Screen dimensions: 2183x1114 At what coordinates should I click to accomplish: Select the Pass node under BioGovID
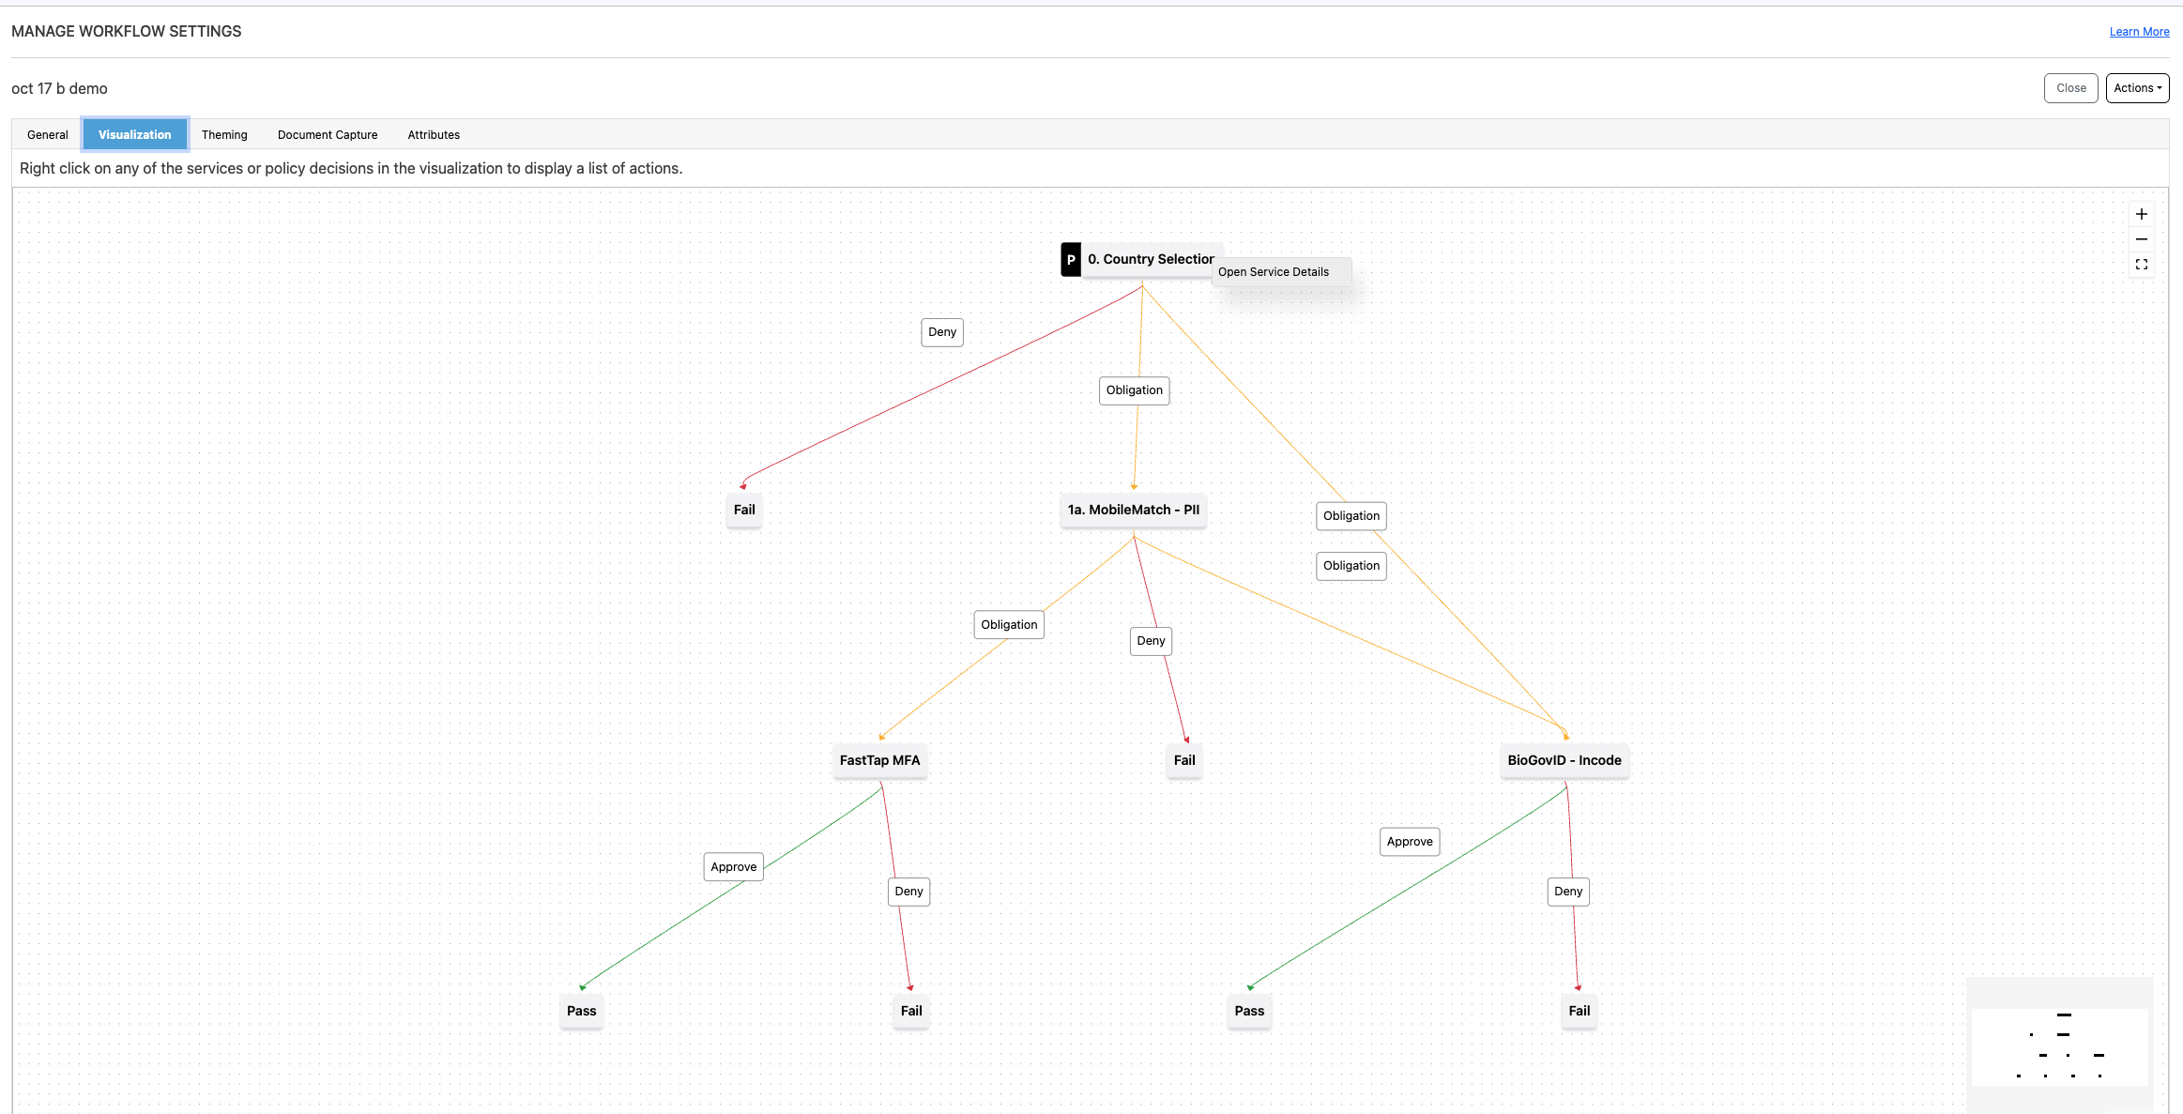coord(1248,1011)
